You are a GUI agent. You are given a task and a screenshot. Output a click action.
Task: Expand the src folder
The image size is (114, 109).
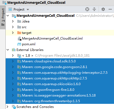point(13,27)
